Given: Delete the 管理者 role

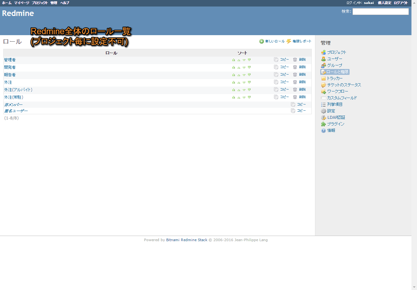Looking at the screenshot, I should pos(299,60).
